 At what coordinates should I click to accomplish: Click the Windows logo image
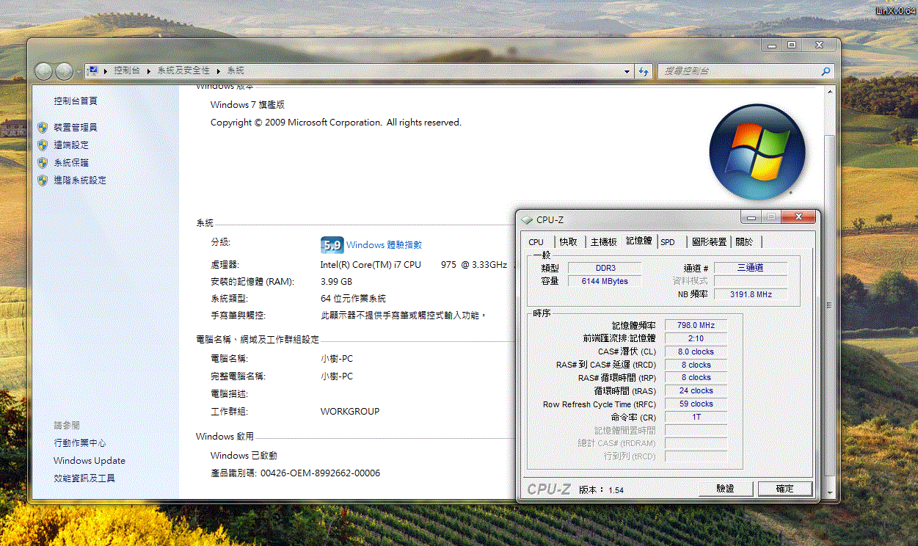(x=757, y=153)
